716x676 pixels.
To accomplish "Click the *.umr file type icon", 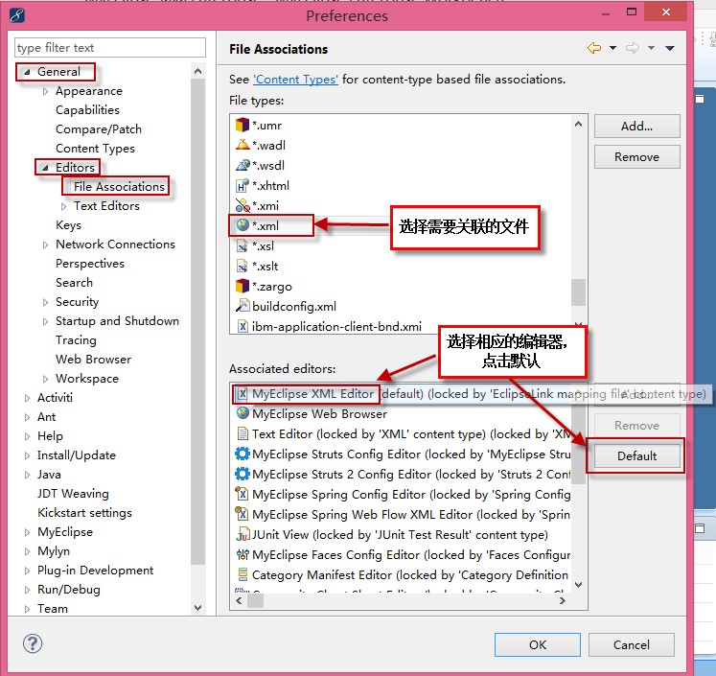I will pyautogui.click(x=242, y=125).
